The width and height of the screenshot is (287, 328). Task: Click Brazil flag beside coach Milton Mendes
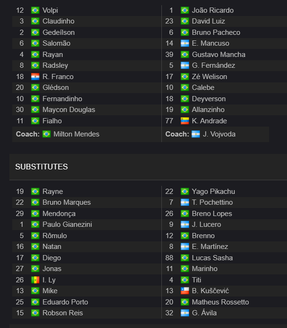tap(47, 134)
